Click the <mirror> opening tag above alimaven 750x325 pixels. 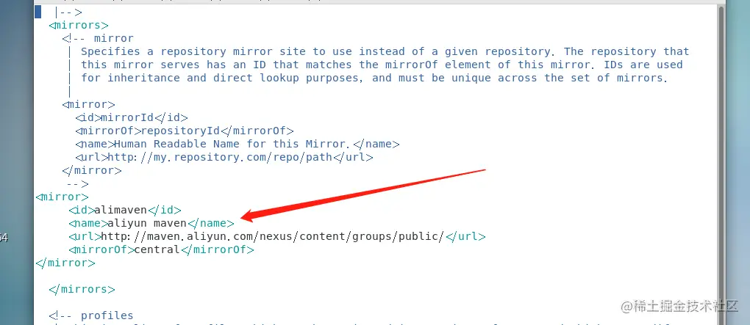pos(63,197)
